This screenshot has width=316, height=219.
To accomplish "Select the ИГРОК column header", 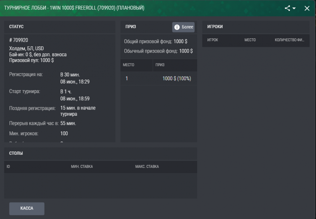I will pyautogui.click(x=212, y=40).
